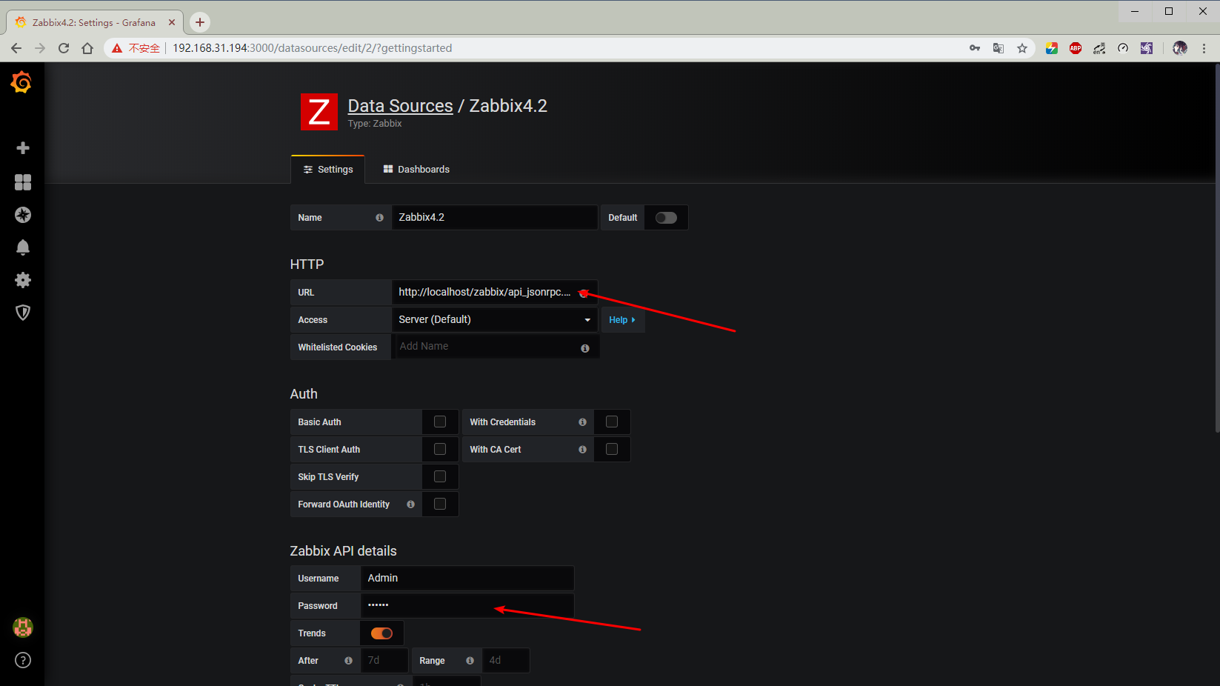
Task: Go forward with the browser forward arrow
Action: 40,48
